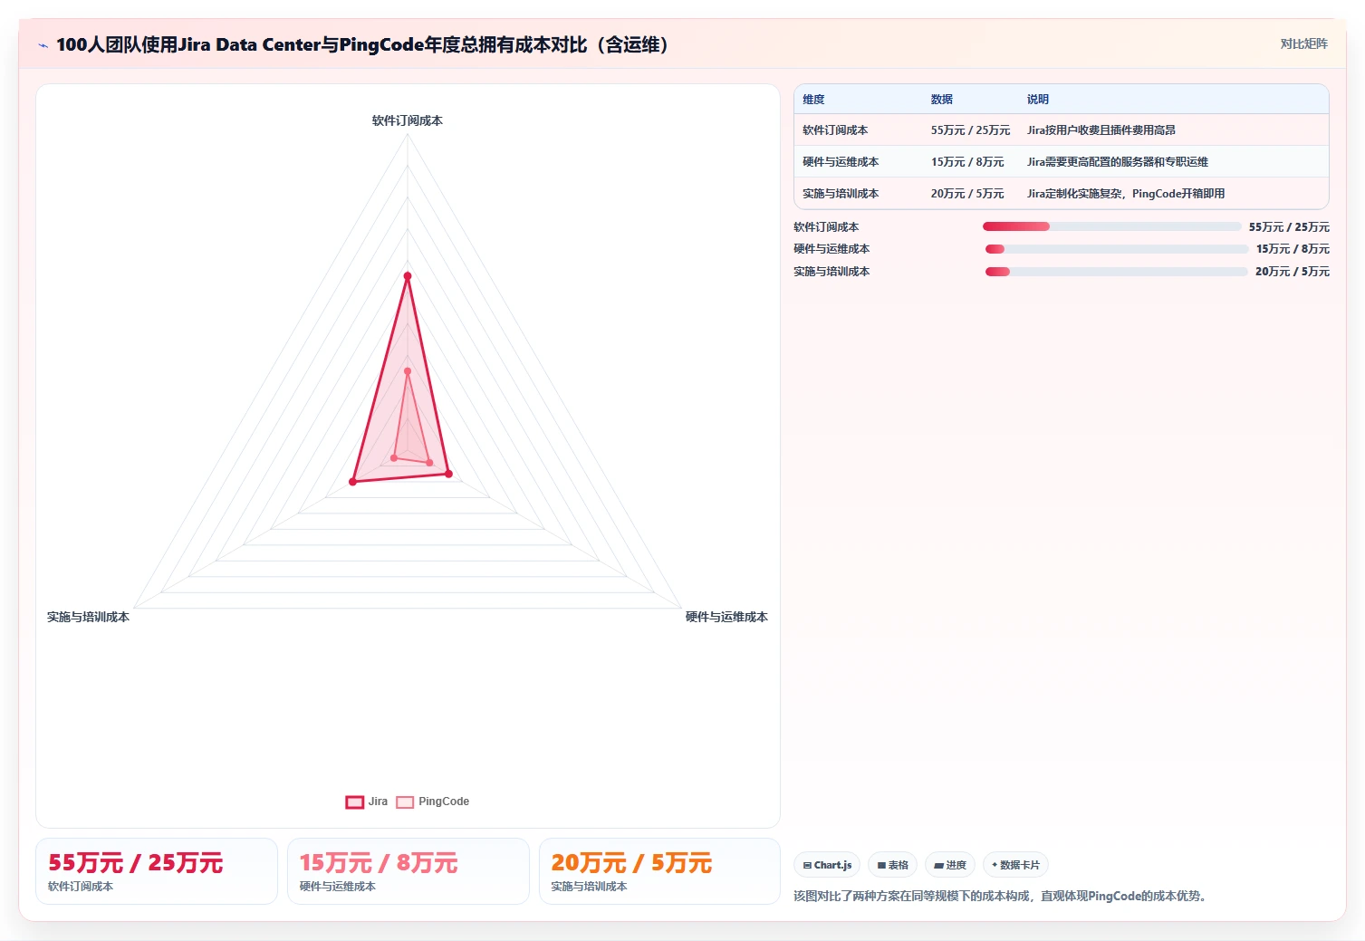Click the 硬件与运维成本 progress bar
Viewport: 1365px width, 941px height.
click(x=1116, y=249)
